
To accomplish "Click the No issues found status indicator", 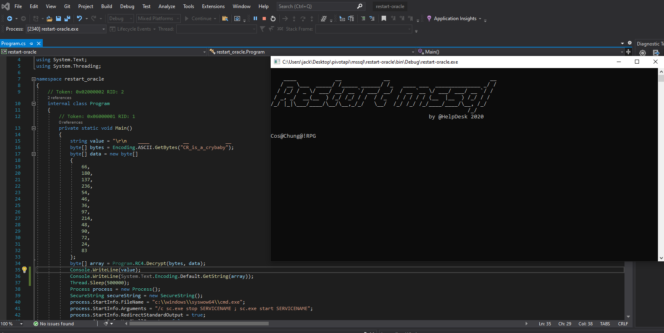I will 54,324.
